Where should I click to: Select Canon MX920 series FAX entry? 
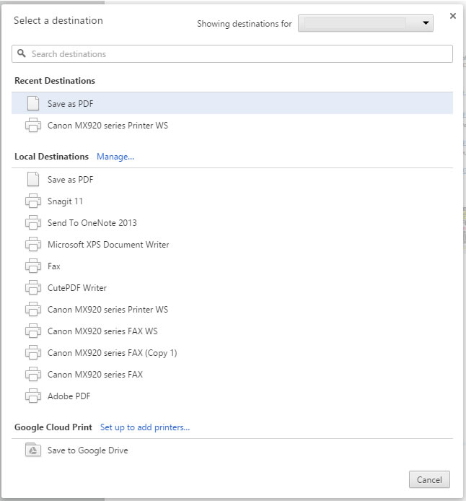[232, 374]
